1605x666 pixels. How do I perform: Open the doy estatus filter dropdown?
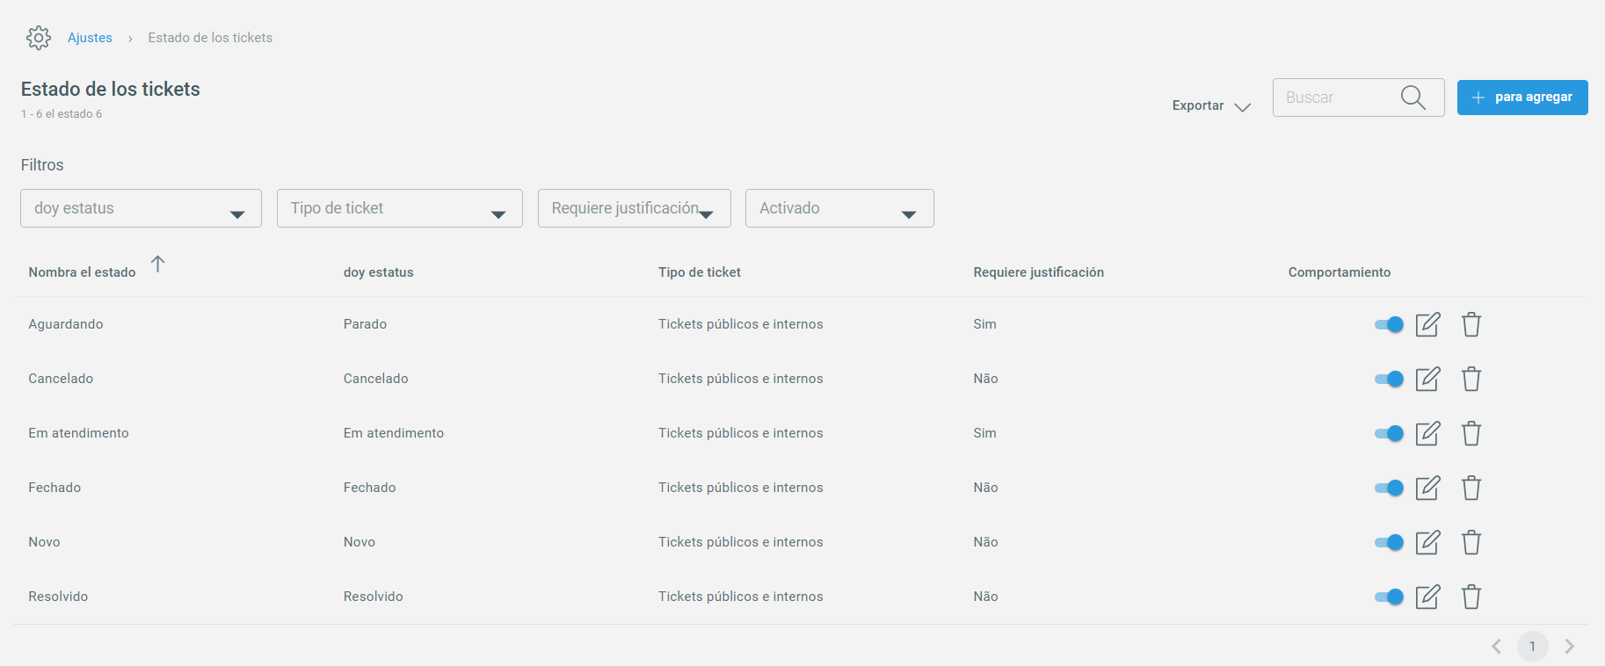click(141, 208)
